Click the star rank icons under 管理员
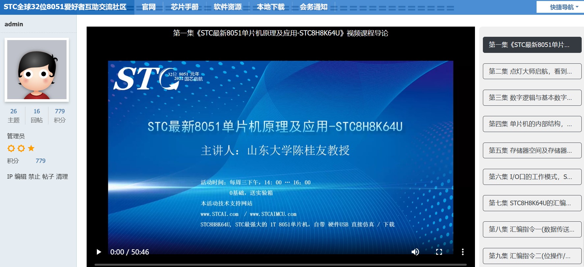Viewport: 584px width, 267px height. (x=21, y=148)
